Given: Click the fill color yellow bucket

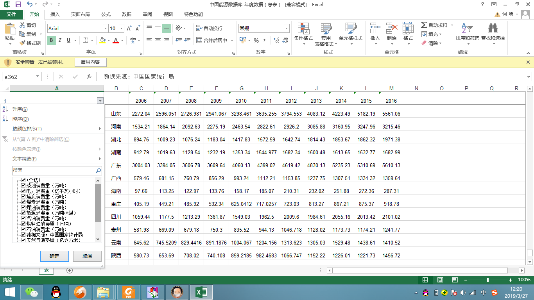Looking at the screenshot, I should (x=102, y=40).
